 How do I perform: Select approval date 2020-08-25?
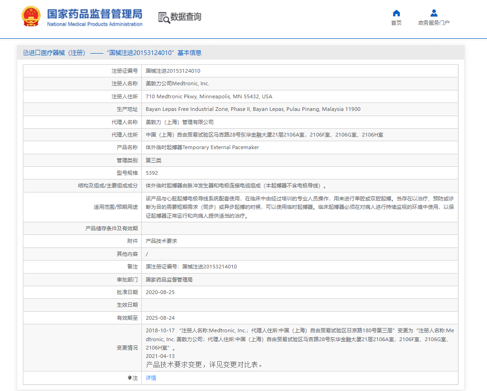[160, 292]
